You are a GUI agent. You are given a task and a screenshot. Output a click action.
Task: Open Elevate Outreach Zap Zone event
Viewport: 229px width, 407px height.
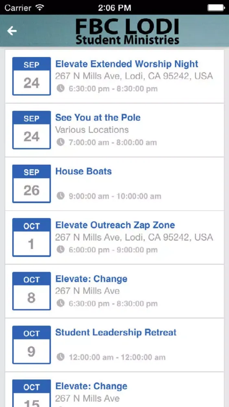[115, 225]
